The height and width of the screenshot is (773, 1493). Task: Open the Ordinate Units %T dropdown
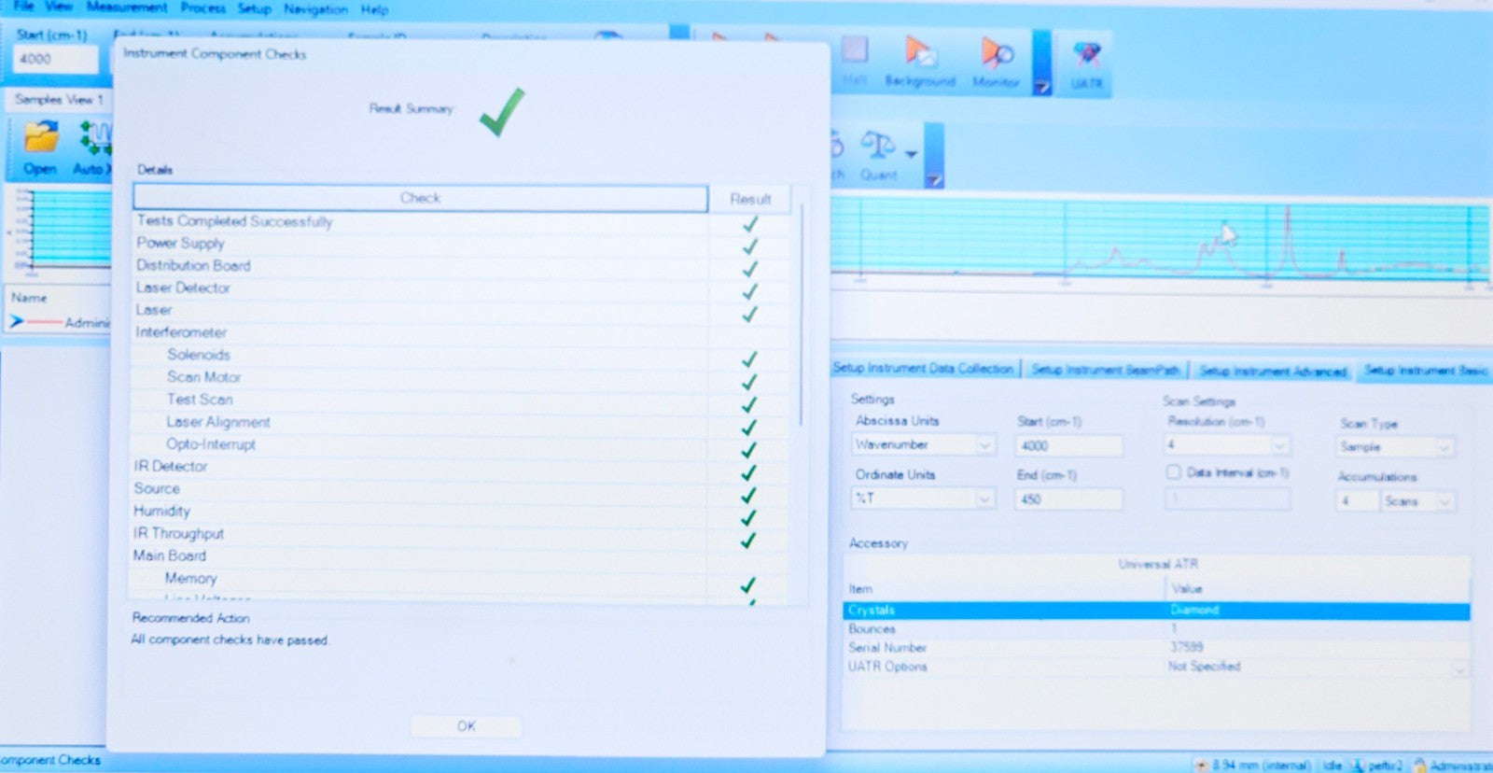(923, 499)
